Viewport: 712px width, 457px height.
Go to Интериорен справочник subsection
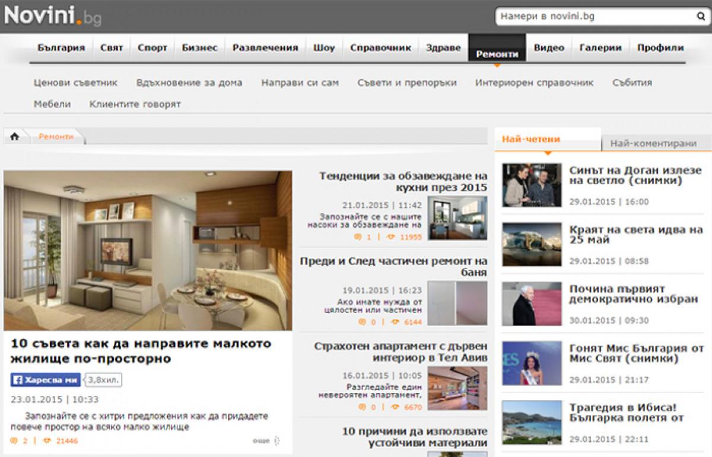click(534, 83)
